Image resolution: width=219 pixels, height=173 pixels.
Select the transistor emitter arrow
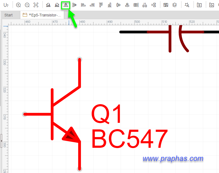click(71, 135)
